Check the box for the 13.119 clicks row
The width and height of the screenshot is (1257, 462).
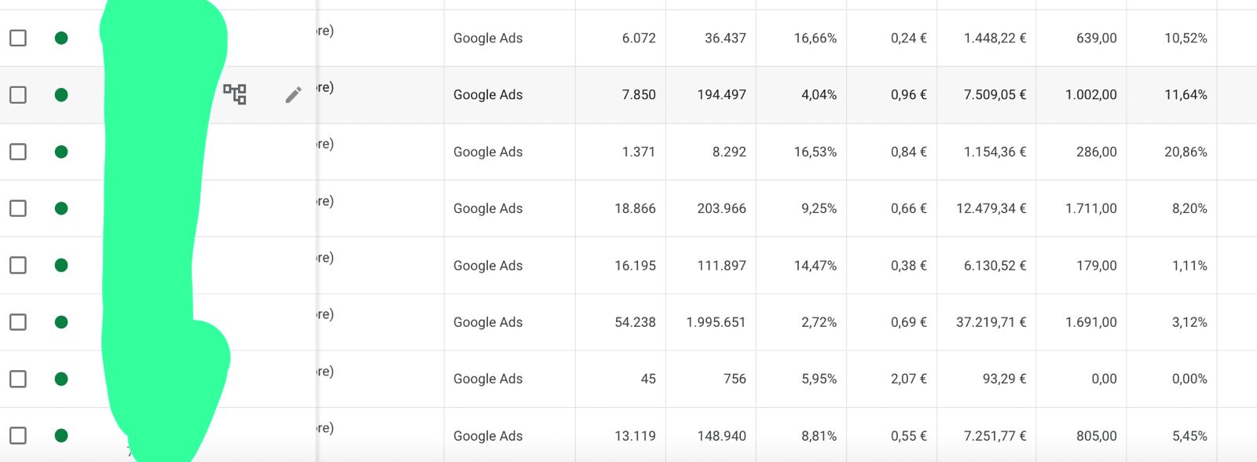tap(18, 435)
